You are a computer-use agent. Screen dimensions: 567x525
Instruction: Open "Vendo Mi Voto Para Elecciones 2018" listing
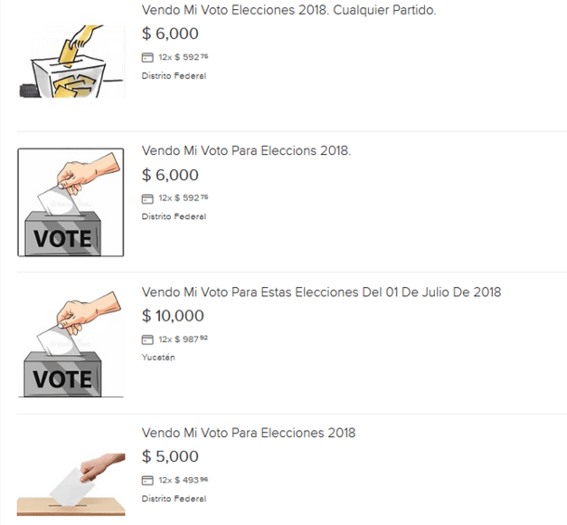pyautogui.click(x=249, y=433)
